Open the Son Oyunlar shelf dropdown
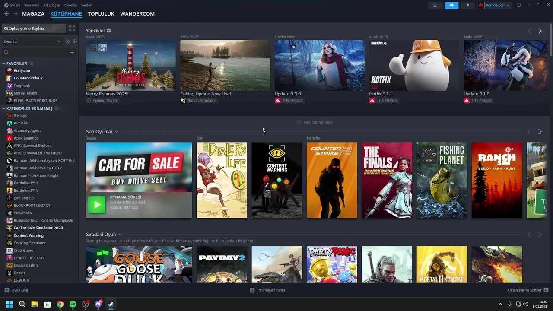The width and height of the screenshot is (553, 311). click(x=117, y=132)
